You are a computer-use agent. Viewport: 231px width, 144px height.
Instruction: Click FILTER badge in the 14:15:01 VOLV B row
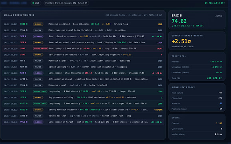click(x=38, y=85)
